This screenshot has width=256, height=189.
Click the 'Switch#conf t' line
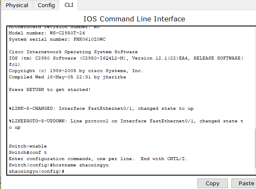pyautogui.click(x=28, y=153)
